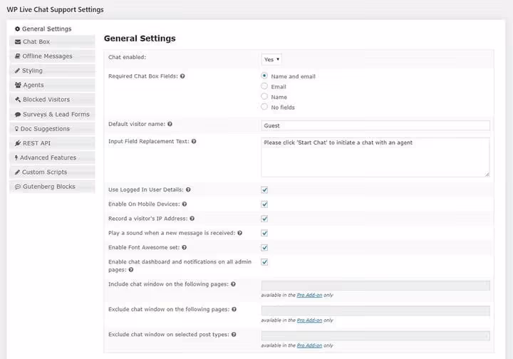
Task: Open Surveys & Lead Forms tab
Action: pyautogui.click(x=52, y=115)
